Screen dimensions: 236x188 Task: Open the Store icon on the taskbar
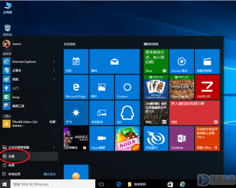pyautogui.click(x=170, y=184)
